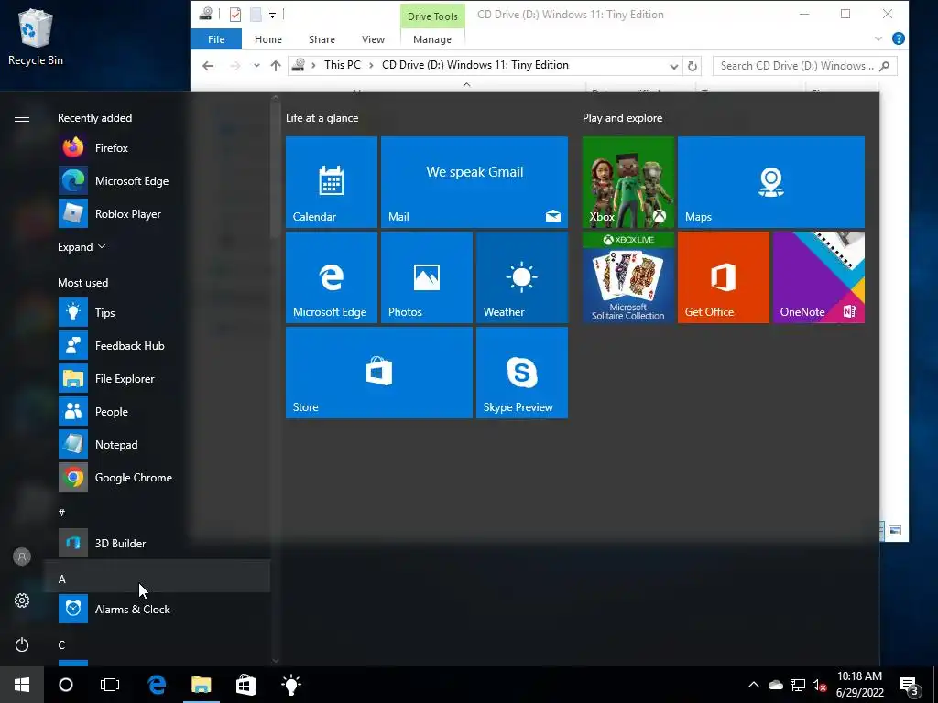Open the Manage tab in Explorer
Screen dimensions: 938x703
coord(432,39)
